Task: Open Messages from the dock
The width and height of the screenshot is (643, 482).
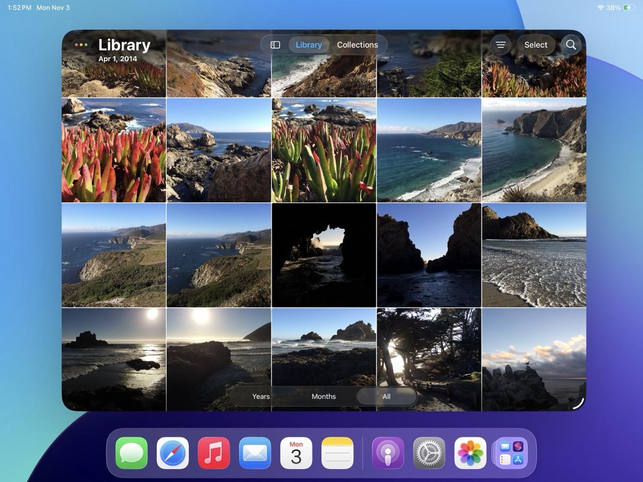Action: 132,453
